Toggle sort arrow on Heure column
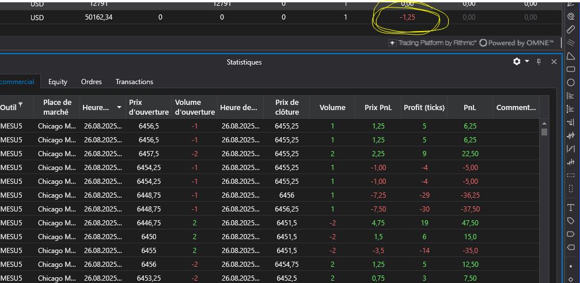Screen dimensions: 580x283 119,107
